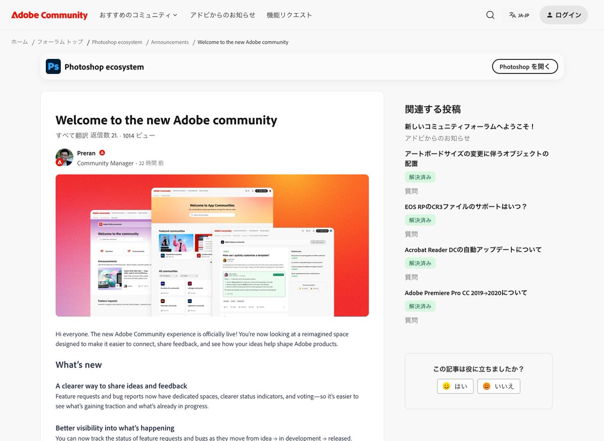
Task: Click A clearer way to share ideas heading
Action: (x=121, y=386)
